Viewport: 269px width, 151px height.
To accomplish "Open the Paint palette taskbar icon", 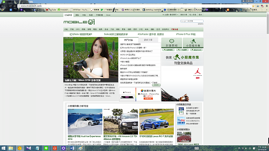I will pos(81,148).
